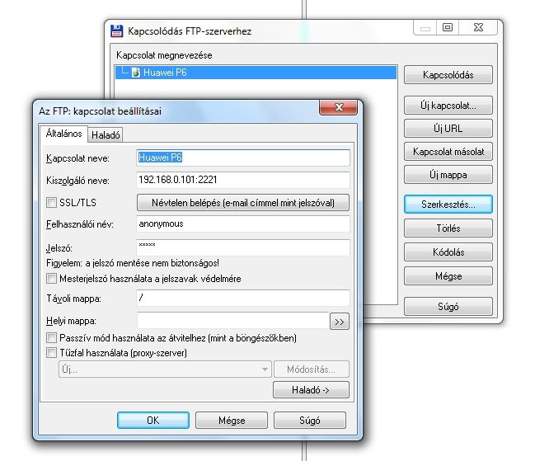Click the Jelszó password field
The image size is (535, 461).
(x=243, y=247)
